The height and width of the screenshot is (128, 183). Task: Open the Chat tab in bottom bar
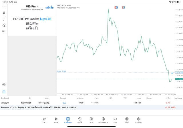pos(115,120)
